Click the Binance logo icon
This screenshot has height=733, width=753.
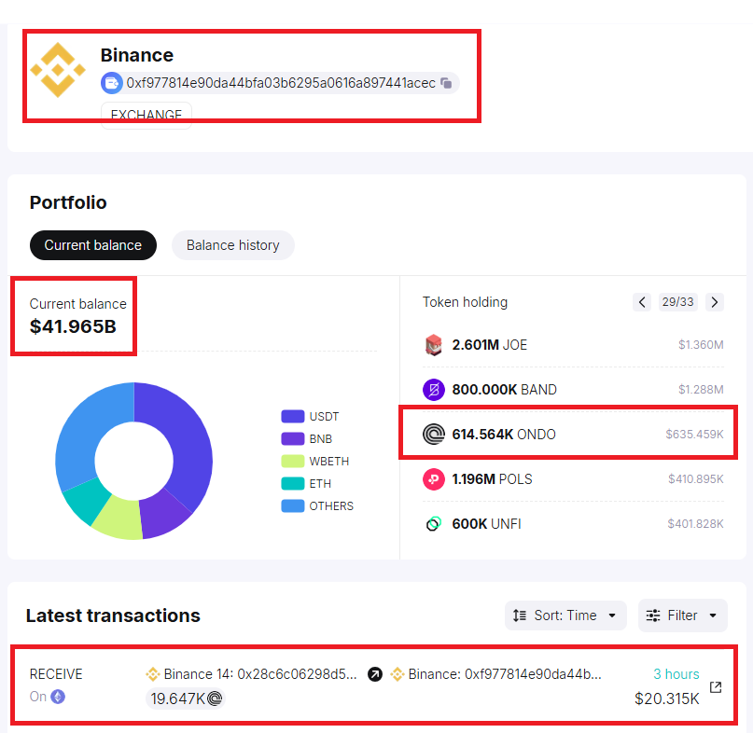coord(58,70)
